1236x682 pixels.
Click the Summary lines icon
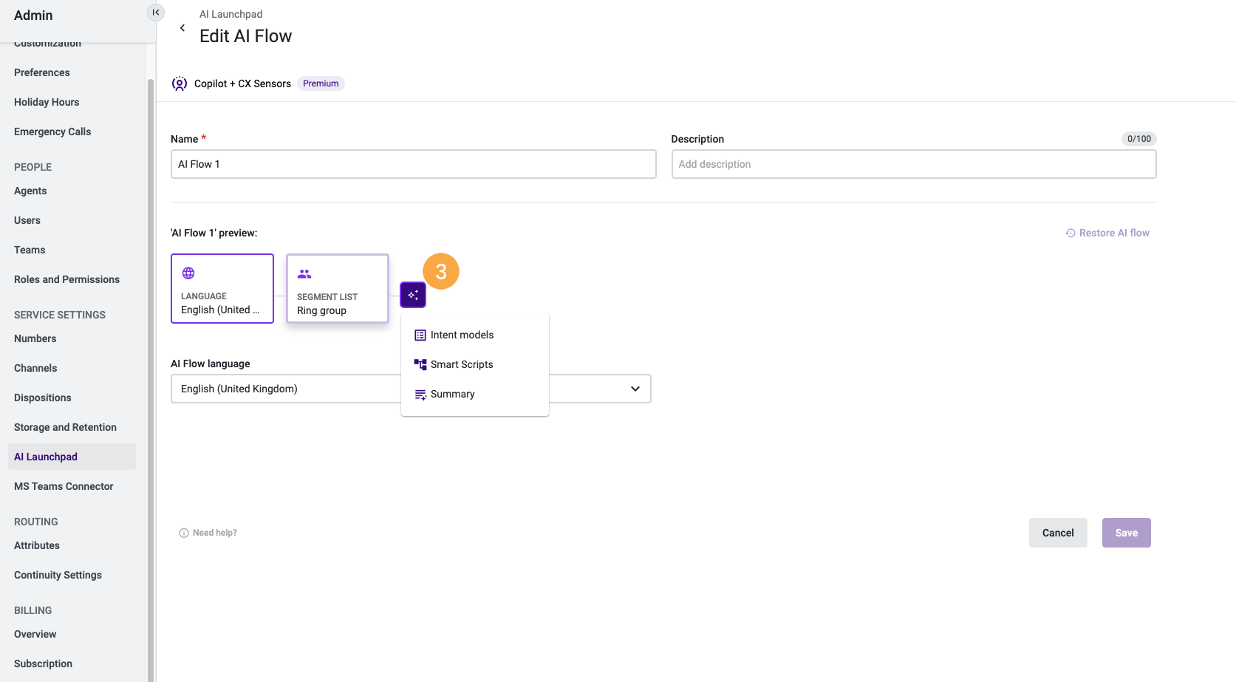pos(420,394)
